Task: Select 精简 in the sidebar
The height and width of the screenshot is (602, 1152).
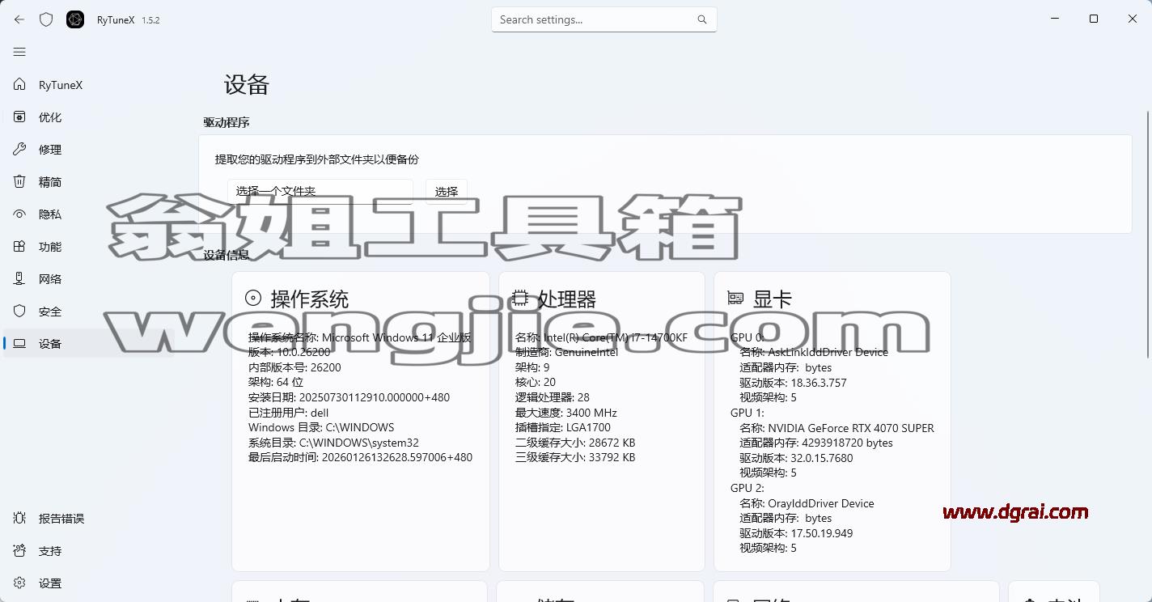Action: point(89,182)
